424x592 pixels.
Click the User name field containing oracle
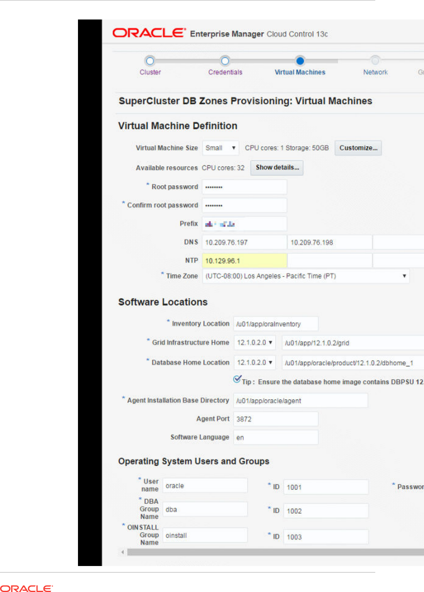(205, 486)
